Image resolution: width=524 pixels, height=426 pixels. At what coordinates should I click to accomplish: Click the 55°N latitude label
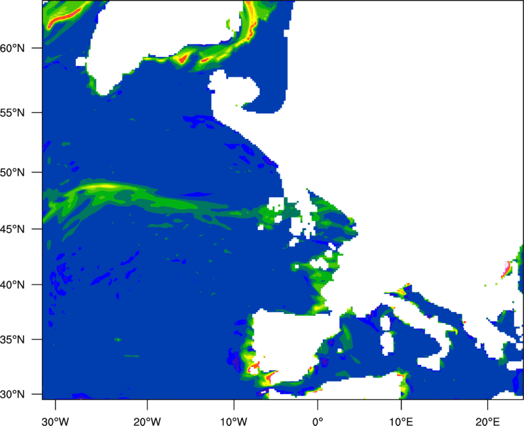pyautogui.click(x=12, y=113)
